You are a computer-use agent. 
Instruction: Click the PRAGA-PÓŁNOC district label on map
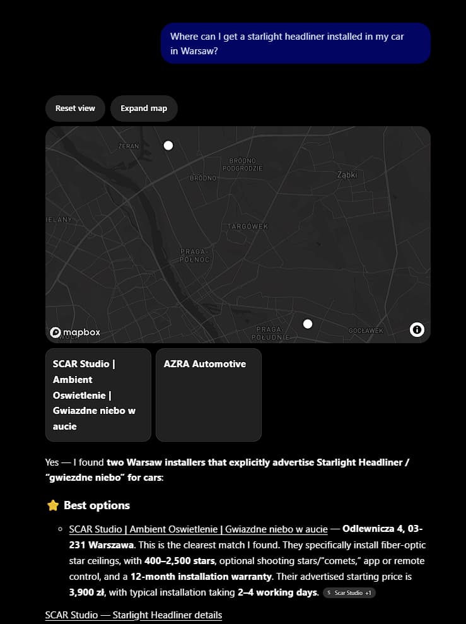point(194,256)
